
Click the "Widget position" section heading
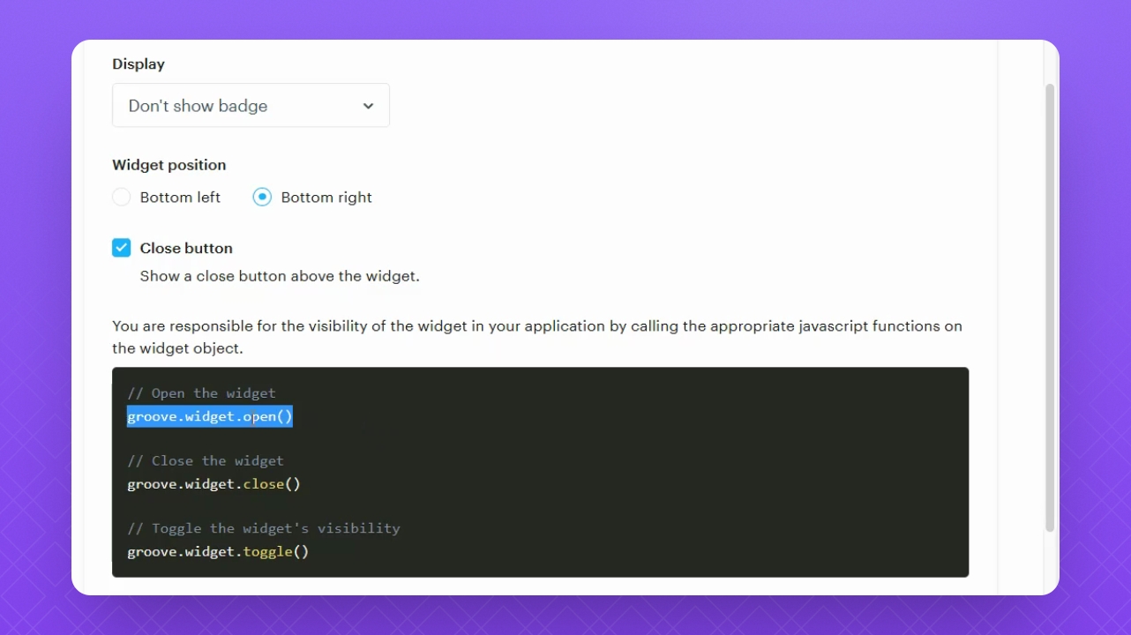[169, 165]
